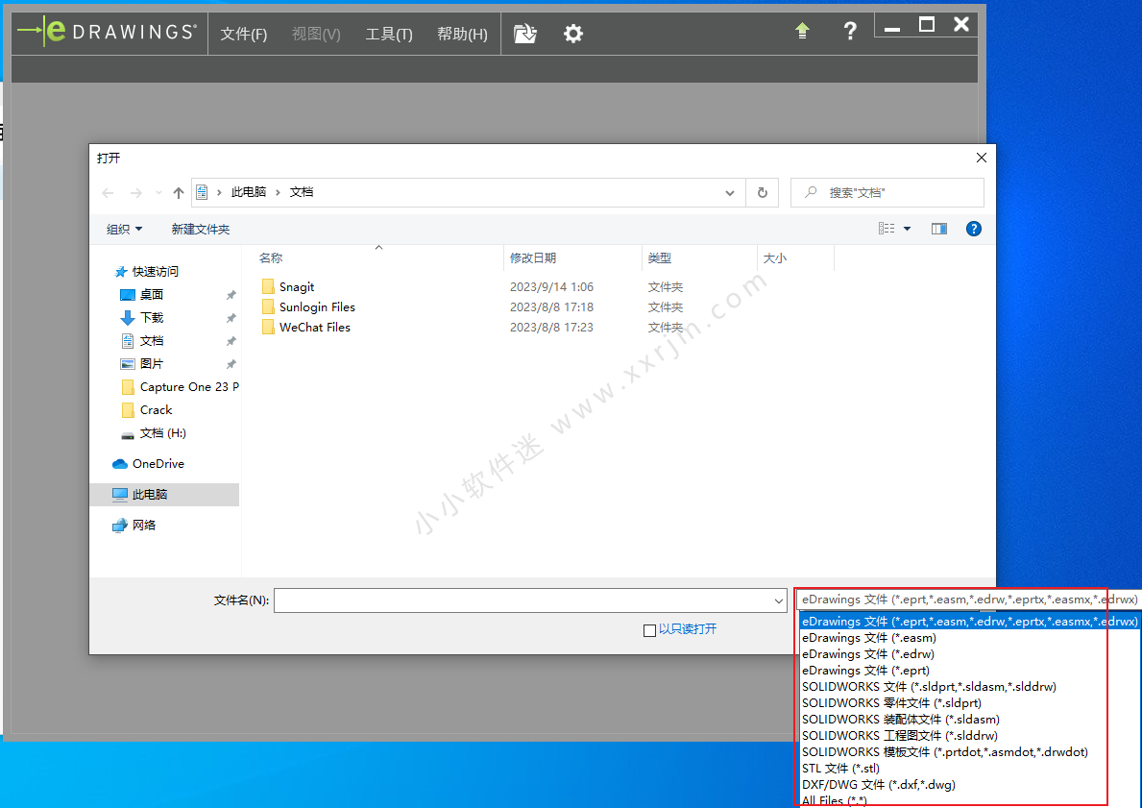Toggle the preview pane icon

[938, 229]
